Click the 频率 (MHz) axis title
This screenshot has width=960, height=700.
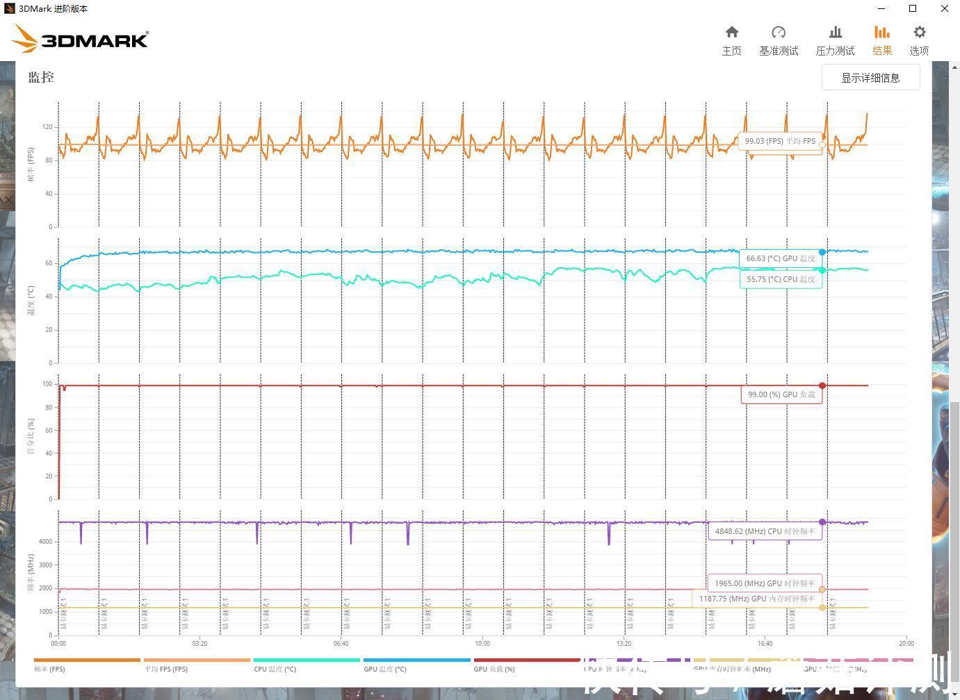tap(31, 573)
